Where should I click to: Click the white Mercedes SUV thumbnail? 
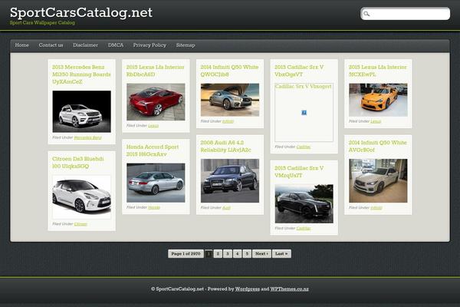click(81, 111)
